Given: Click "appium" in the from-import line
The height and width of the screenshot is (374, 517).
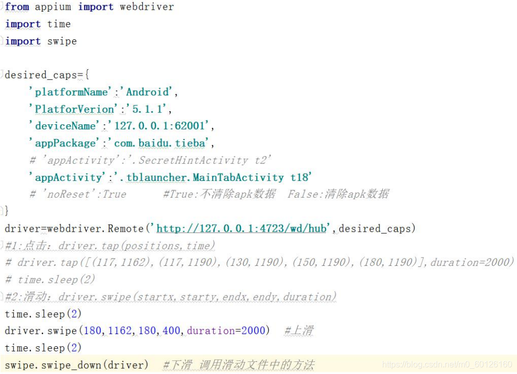Looking at the screenshot, I should [53, 7].
